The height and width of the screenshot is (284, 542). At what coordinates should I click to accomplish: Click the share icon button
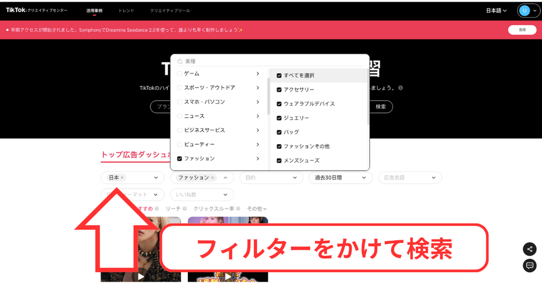coord(529,249)
